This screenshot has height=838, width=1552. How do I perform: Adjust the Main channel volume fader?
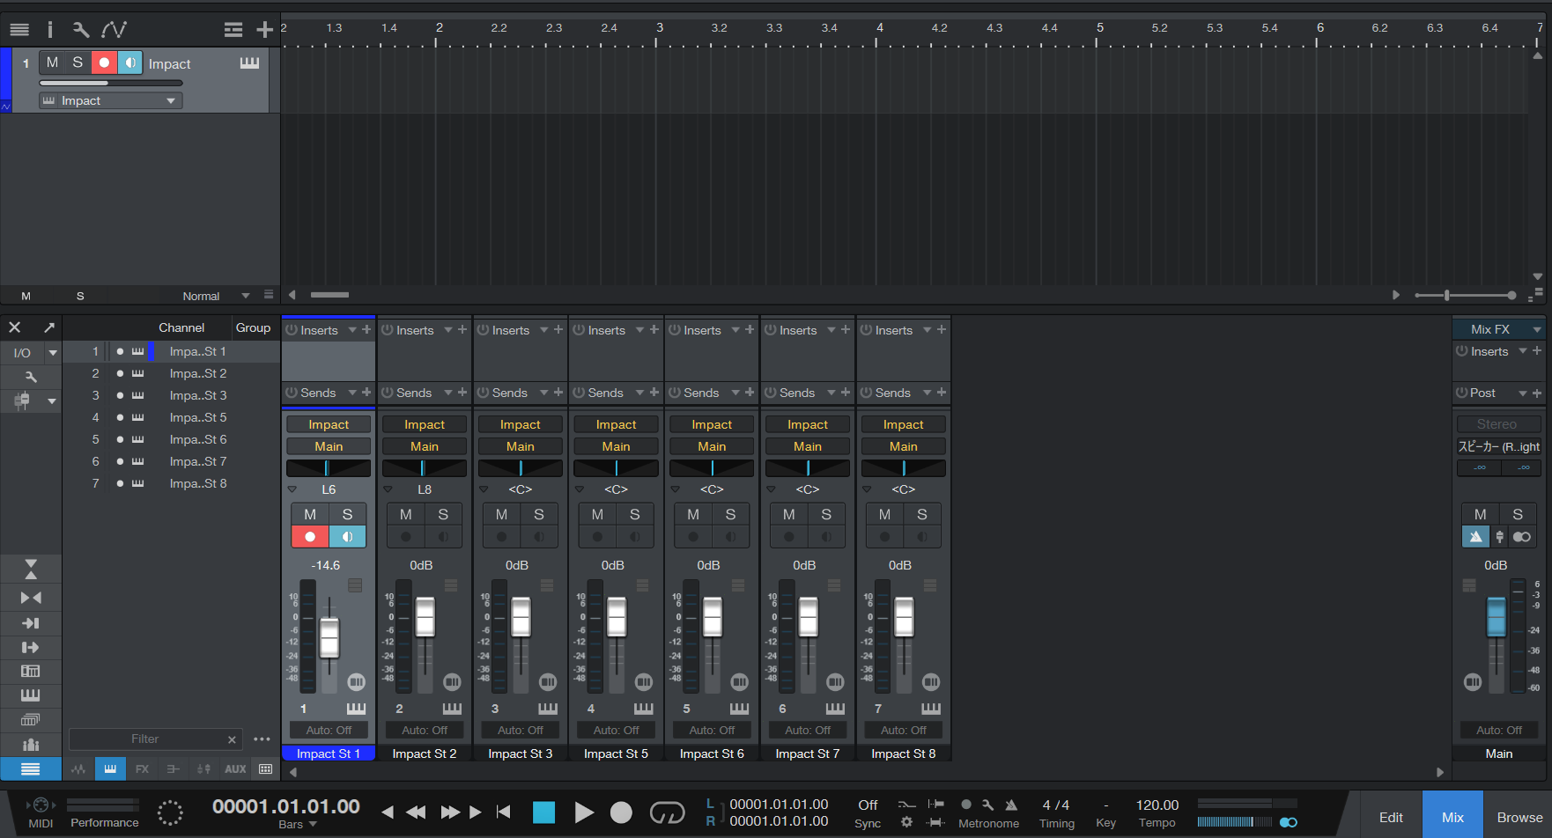pos(1496,616)
